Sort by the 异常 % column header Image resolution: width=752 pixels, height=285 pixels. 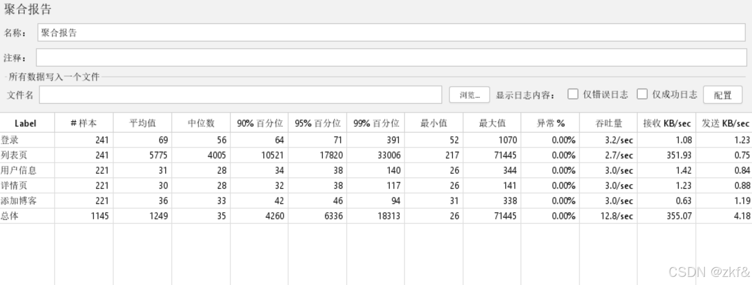coord(550,124)
